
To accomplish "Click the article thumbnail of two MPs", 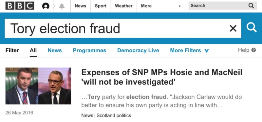I will 38,86.
